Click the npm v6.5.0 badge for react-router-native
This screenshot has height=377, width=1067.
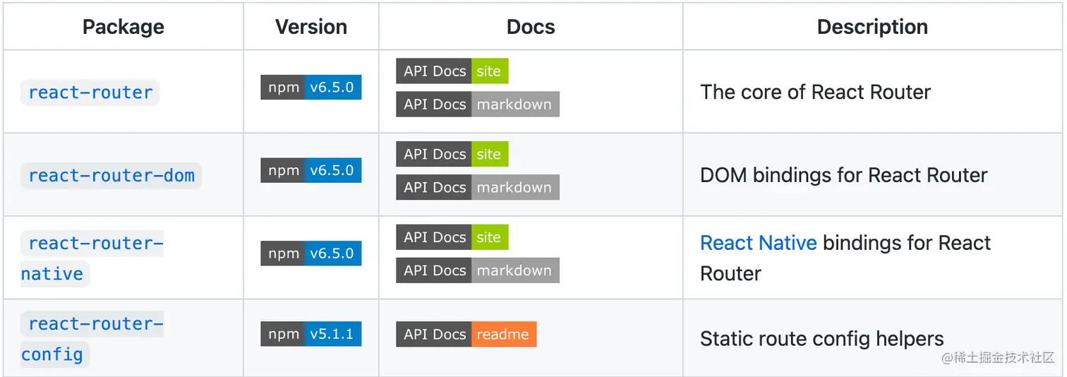tap(311, 253)
